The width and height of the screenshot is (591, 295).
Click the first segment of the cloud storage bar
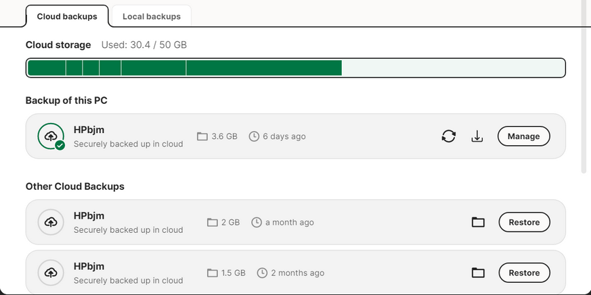(x=47, y=68)
